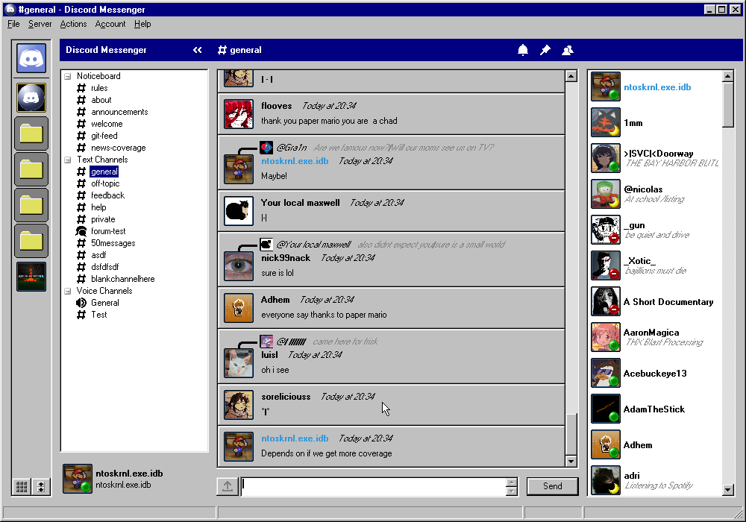Viewport: 746px width, 522px height.
Task: Open the second yellow server folder
Action: coord(31,169)
